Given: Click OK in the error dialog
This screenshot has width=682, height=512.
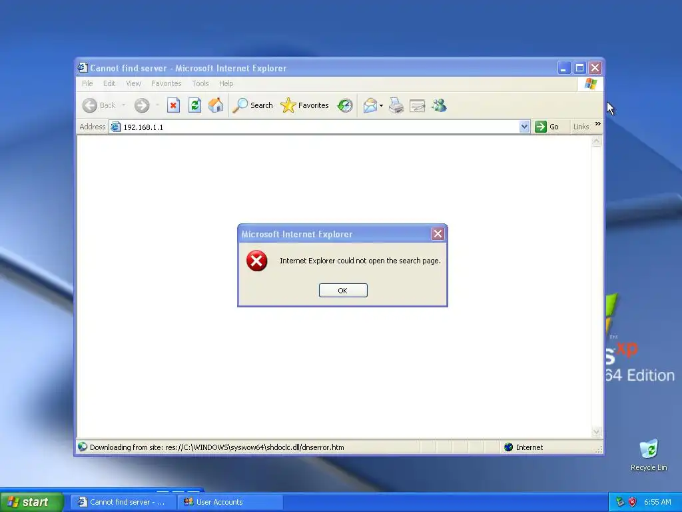Looking at the screenshot, I should click(x=343, y=291).
